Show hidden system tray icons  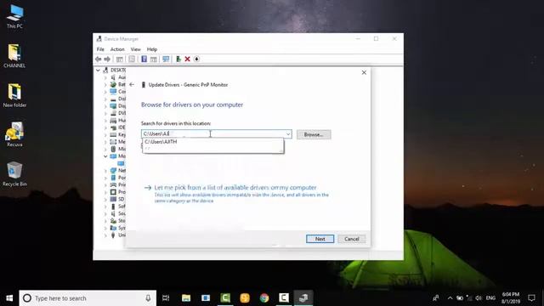point(450,298)
